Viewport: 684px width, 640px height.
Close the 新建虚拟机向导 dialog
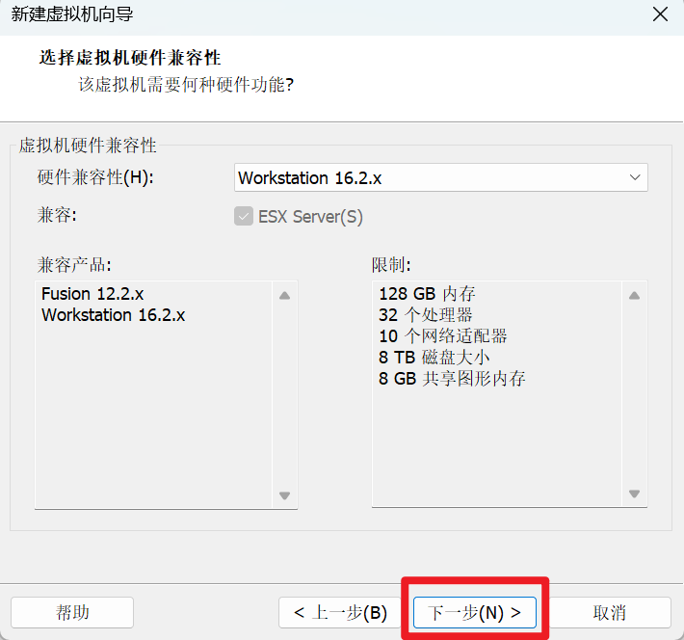coord(660,14)
